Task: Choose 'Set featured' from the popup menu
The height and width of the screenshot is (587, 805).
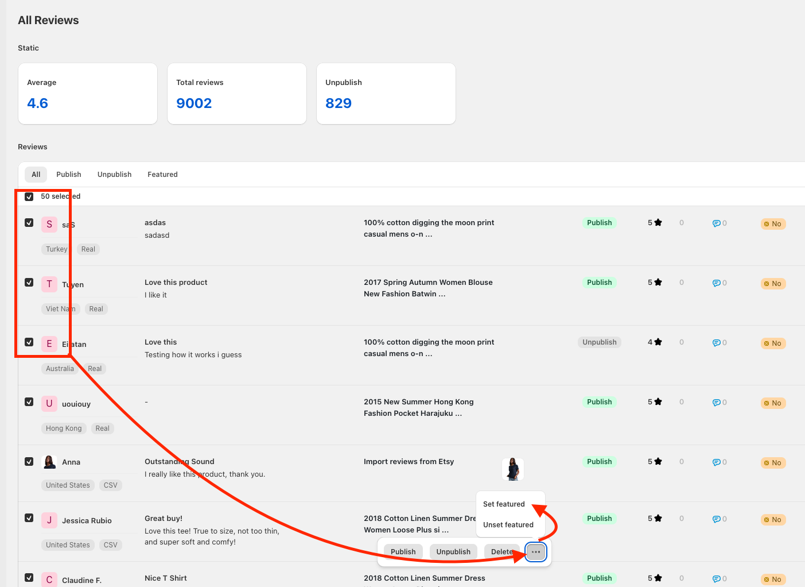Action: pyautogui.click(x=504, y=504)
